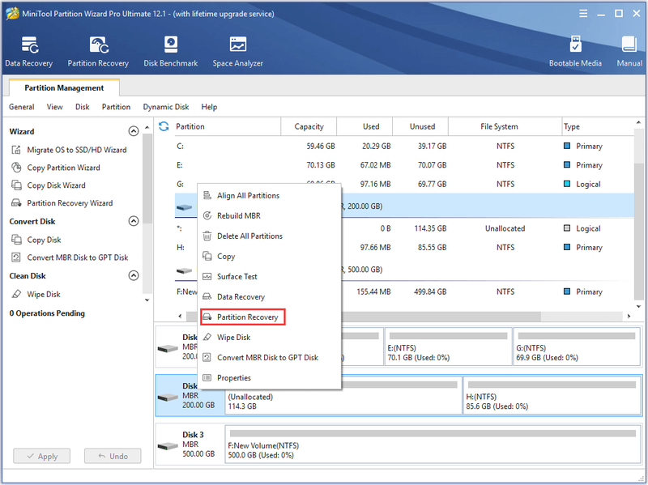The height and width of the screenshot is (485, 648).
Task: Open the Disk Benchmark tool
Action: point(171,51)
